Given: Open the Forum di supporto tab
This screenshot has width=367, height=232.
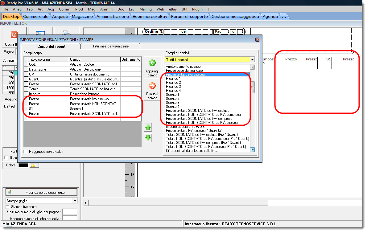Looking at the screenshot, I should coord(189,16).
